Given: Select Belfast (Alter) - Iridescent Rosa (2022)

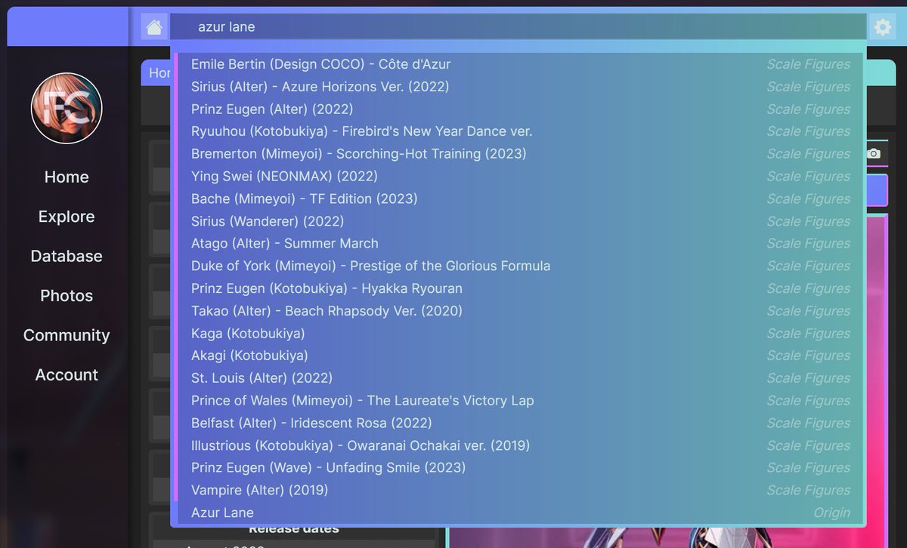Looking at the screenshot, I should pos(521,423).
